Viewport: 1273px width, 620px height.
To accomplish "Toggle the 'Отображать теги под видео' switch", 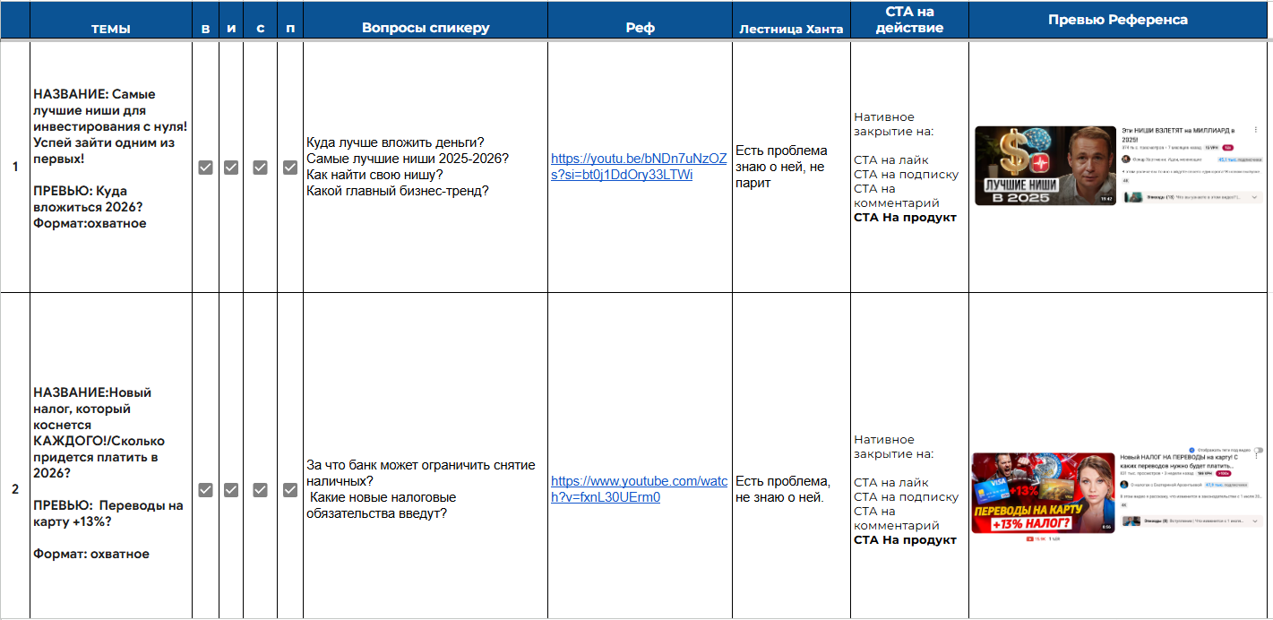I will pyautogui.click(x=1259, y=450).
